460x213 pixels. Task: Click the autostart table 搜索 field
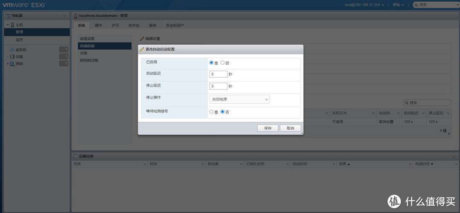click(x=427, y=103)
